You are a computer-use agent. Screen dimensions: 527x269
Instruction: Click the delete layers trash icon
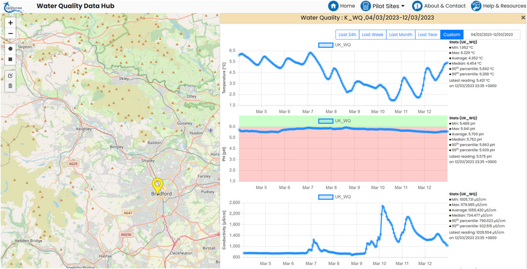10,86
